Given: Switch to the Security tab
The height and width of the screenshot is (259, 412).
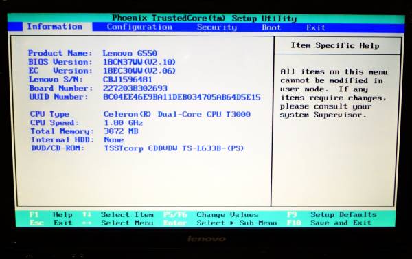Looking at the screenshot, I should click(217, 27).
